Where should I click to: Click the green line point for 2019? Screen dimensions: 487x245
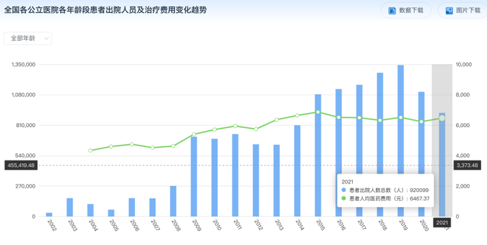pyautogui.click(x=401, y=117)
